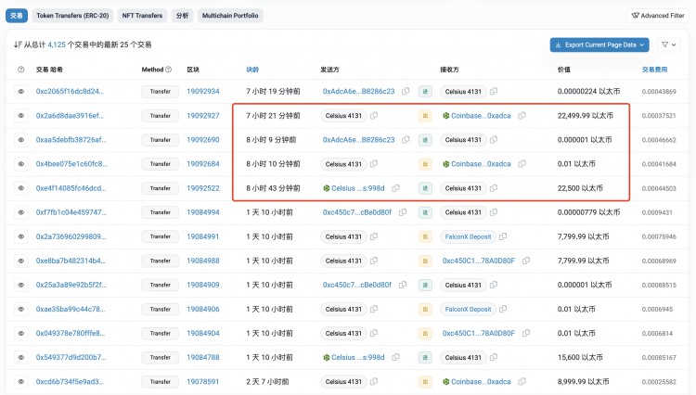696x395 pixels.
Task: Toggle the 交易费用 column header
Action: pyautogui.click(x=654, y=70)
